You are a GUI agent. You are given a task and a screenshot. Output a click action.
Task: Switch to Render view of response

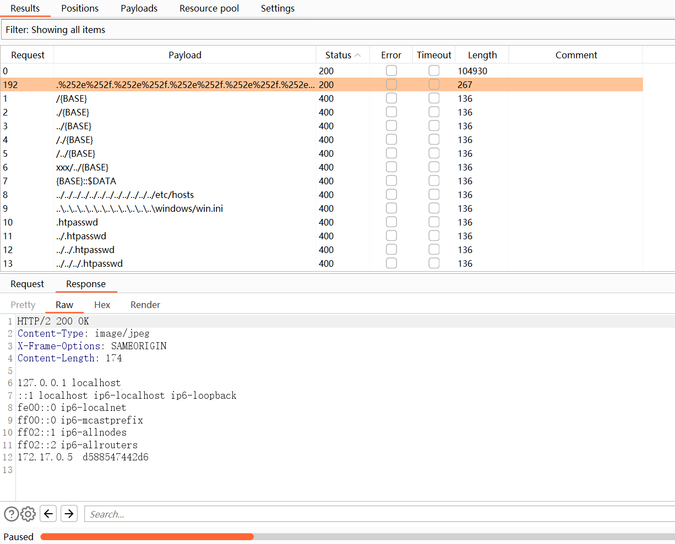145,305
